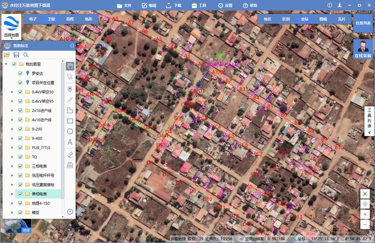Open the 下载 menu
This screenshot has height=243, width=375.
click(x=174, y=5)
